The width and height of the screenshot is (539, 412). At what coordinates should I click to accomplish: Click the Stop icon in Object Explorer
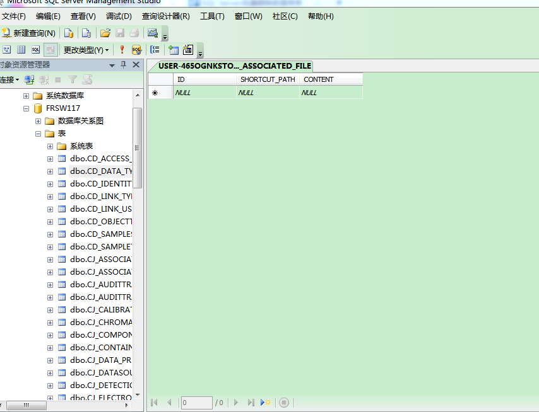[58, 80]
